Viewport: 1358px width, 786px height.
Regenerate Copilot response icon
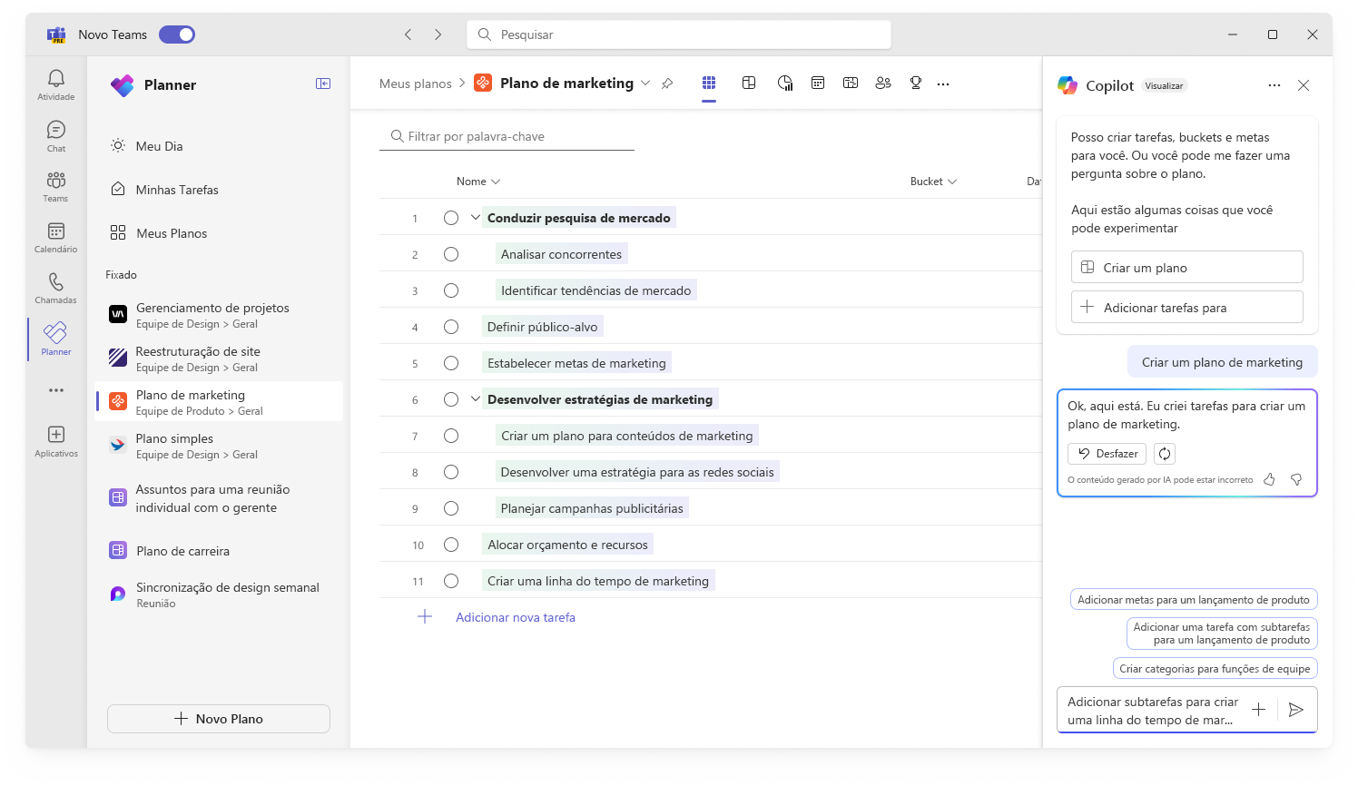click(1165, 454)
